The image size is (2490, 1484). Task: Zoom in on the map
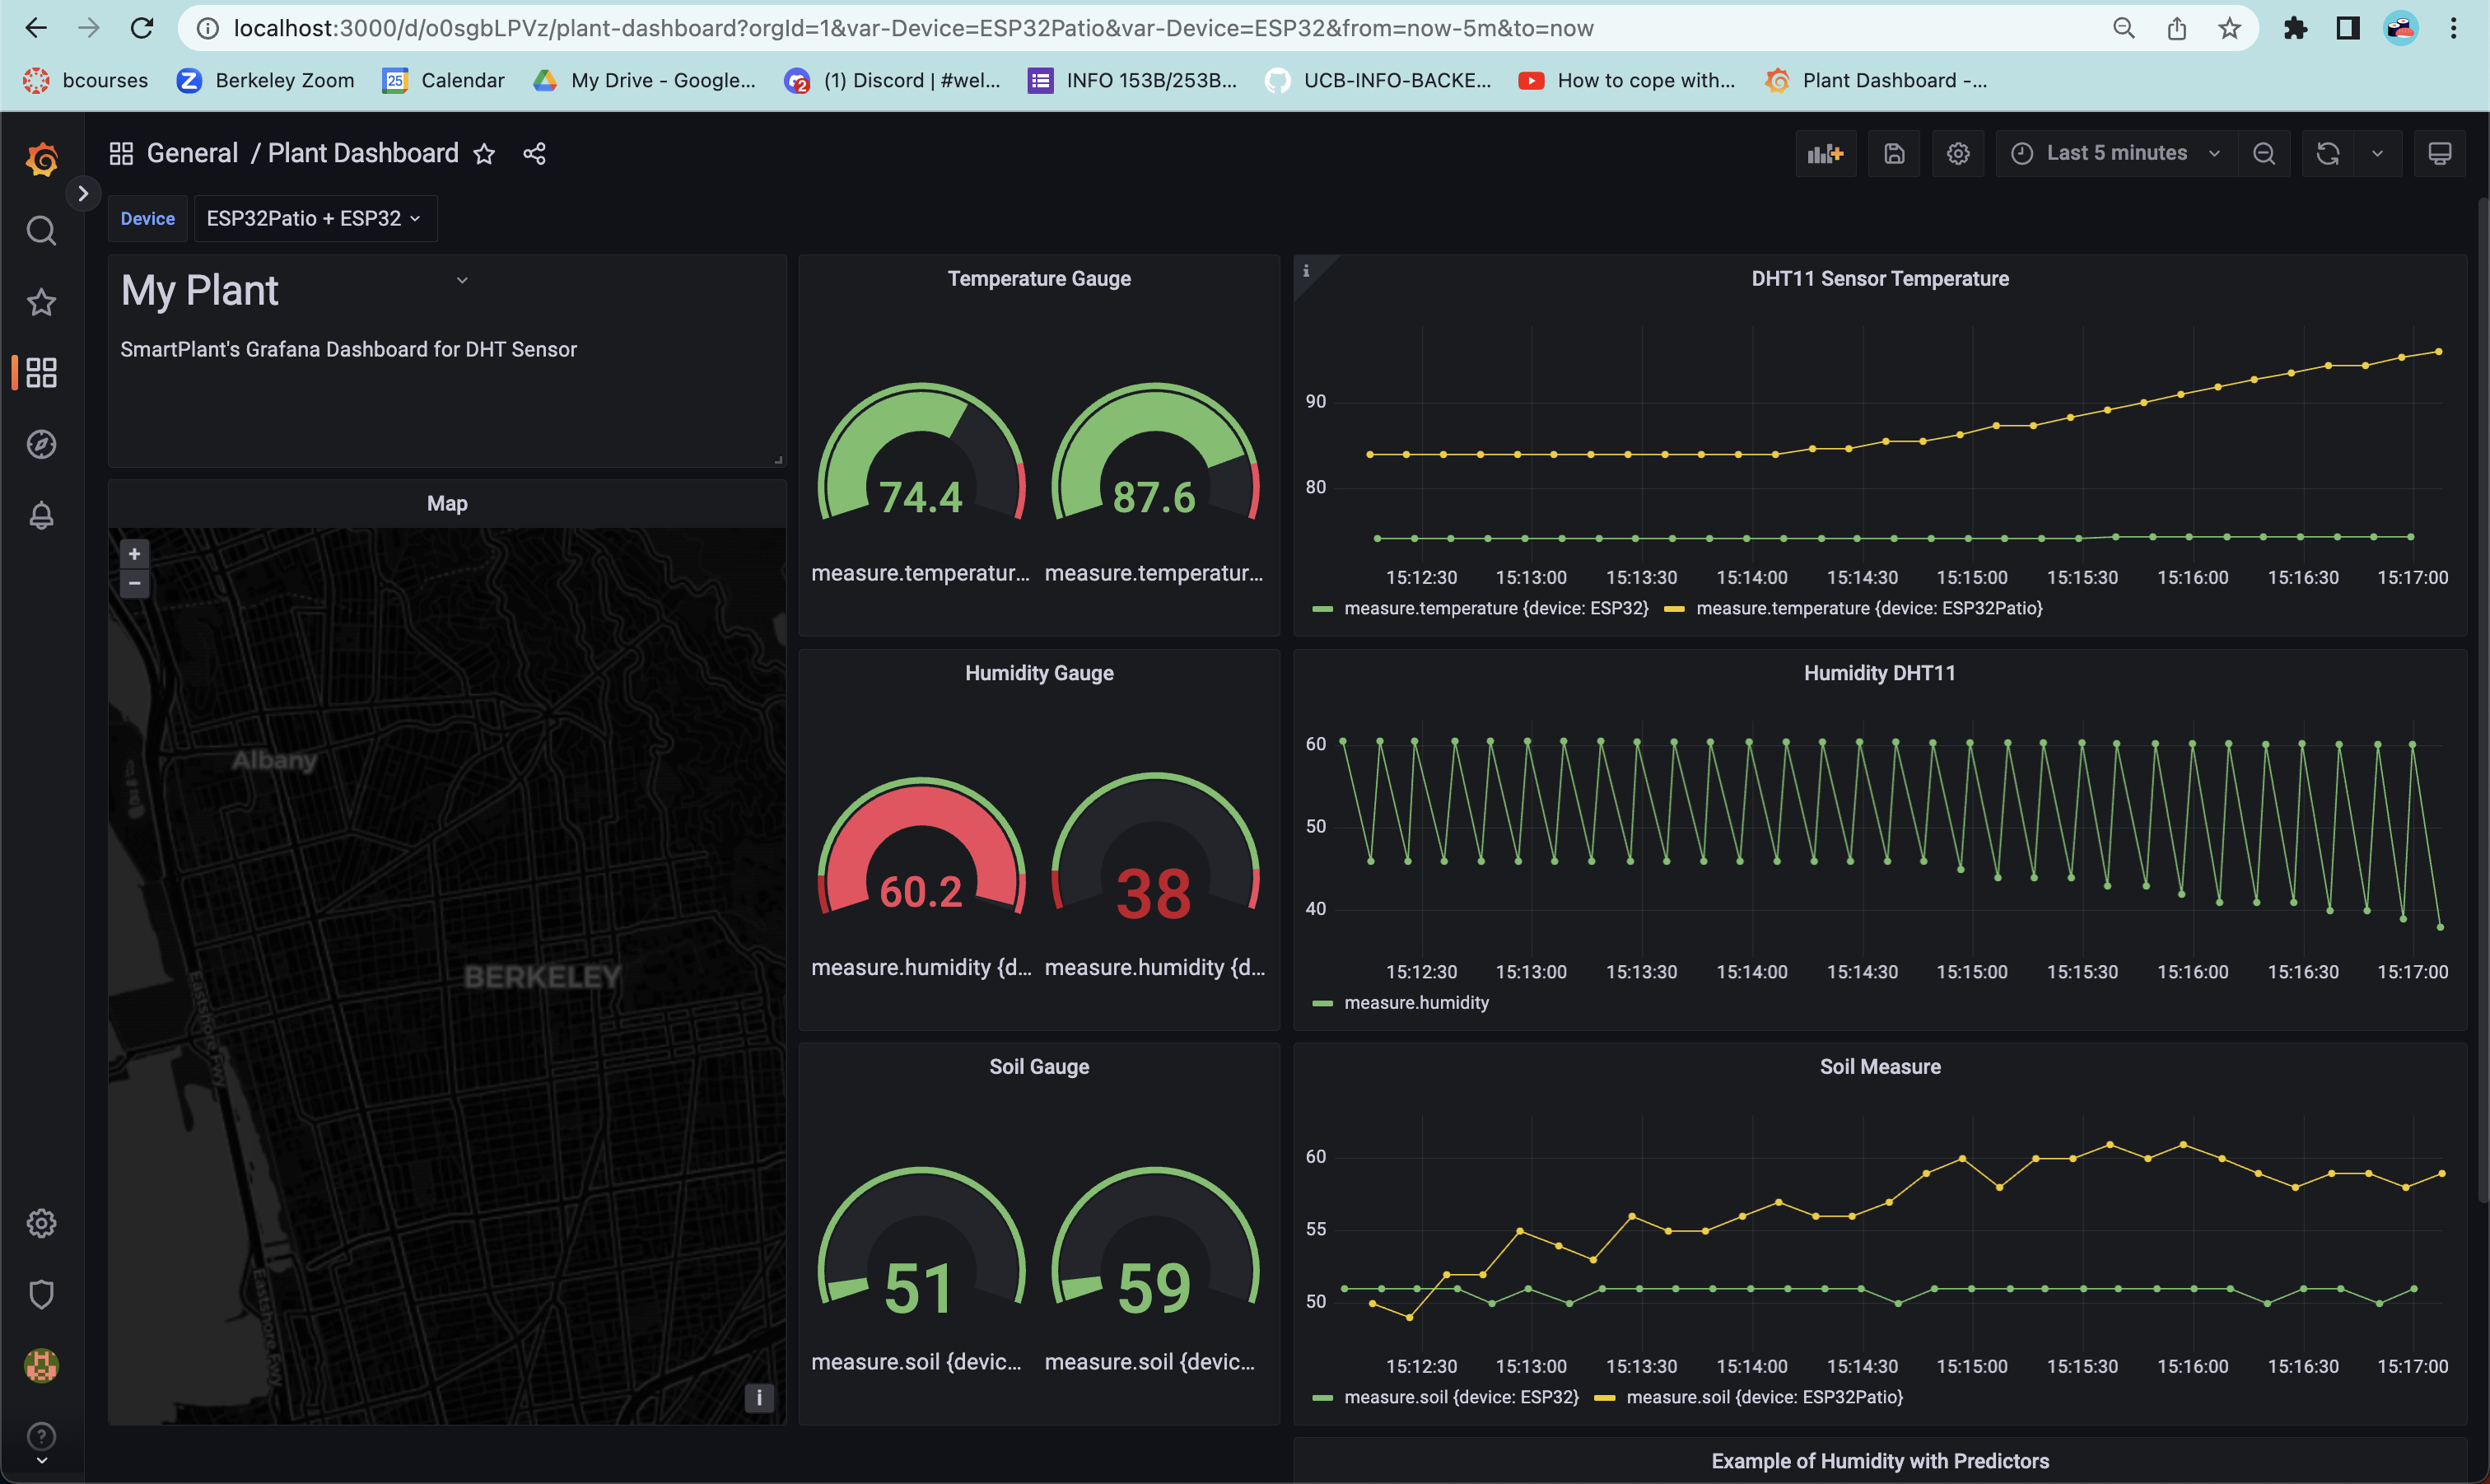[134, 553]
